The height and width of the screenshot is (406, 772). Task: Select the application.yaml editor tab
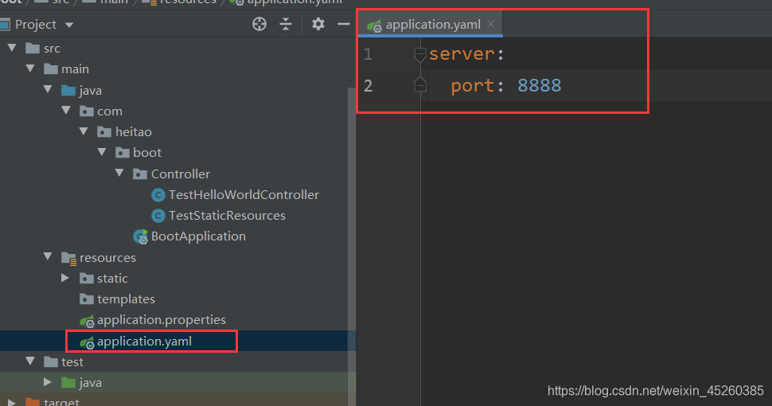tap(431, 24)
